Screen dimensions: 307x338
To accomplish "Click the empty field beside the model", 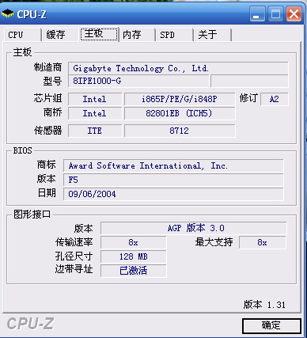I will 249,81.
